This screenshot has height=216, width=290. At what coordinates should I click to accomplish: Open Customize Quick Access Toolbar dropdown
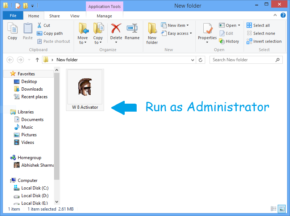click(32, 6)
